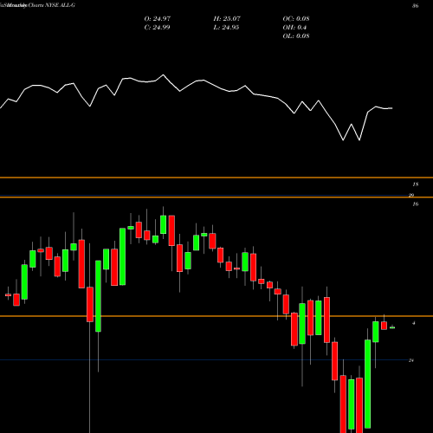Click the end point of the white indicator line
This screenshot has height=433, width=433.
(392, 108)
